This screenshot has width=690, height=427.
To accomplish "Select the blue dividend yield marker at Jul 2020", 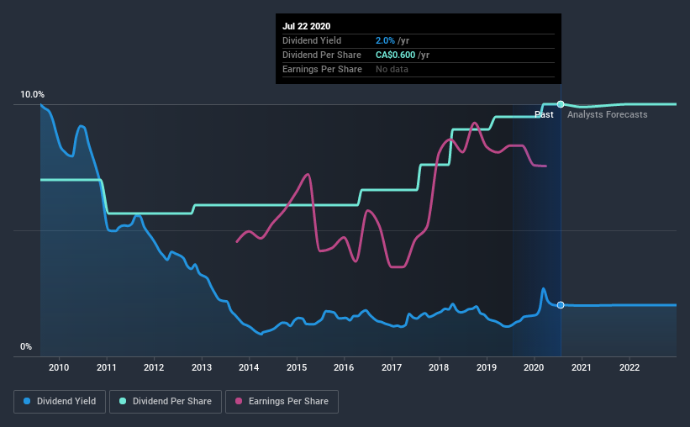I will click(x=561, y=305).
